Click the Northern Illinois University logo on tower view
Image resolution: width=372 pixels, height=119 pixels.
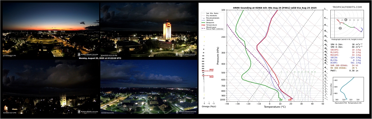tap(186, 54)
